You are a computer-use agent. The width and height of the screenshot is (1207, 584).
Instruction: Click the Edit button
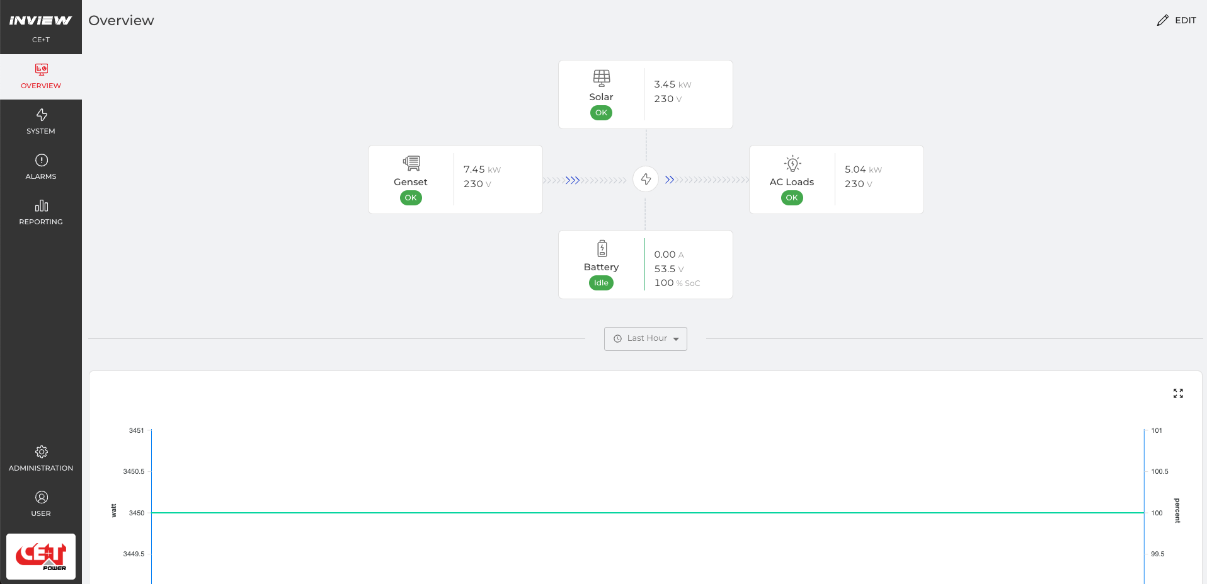coord(1177,20)
